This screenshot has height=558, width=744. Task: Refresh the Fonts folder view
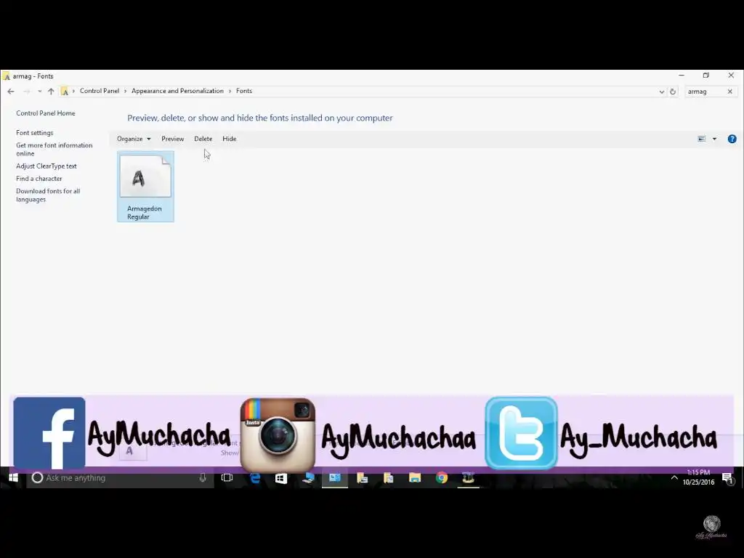point(672,92)
